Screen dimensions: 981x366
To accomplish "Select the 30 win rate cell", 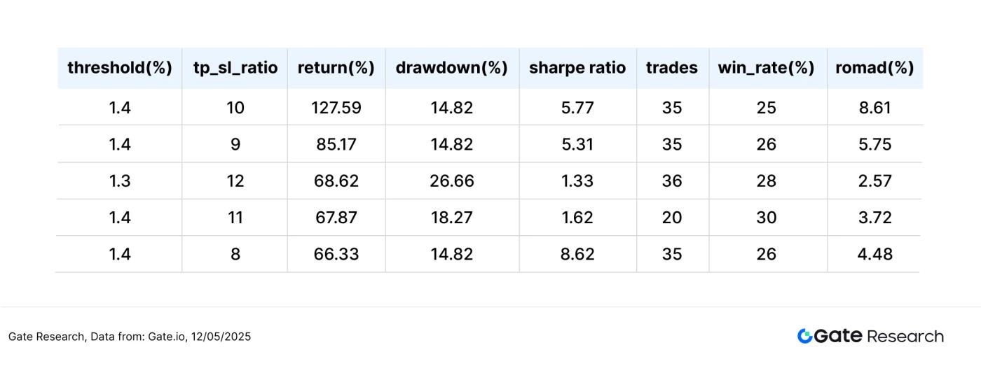I will coord(767,218).
